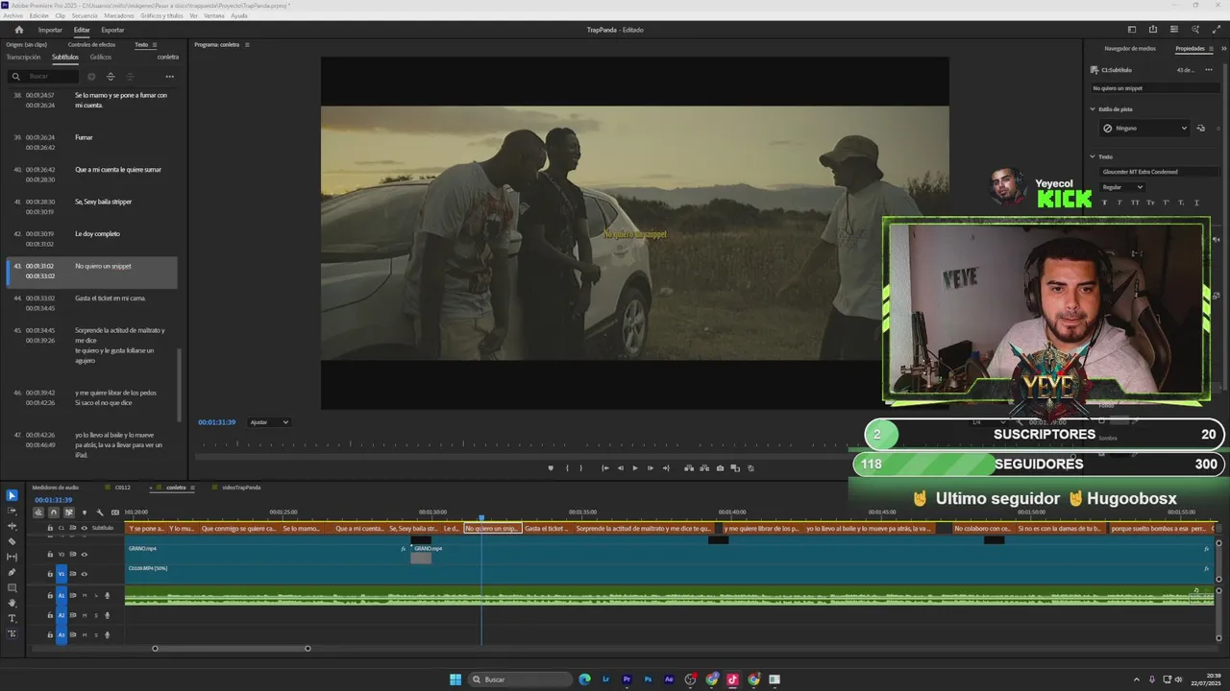Select the Hand tool
The image size is (1230, 691).
[12, 603]
